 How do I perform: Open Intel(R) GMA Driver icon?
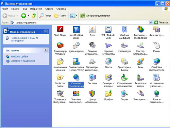coord(76,30)
